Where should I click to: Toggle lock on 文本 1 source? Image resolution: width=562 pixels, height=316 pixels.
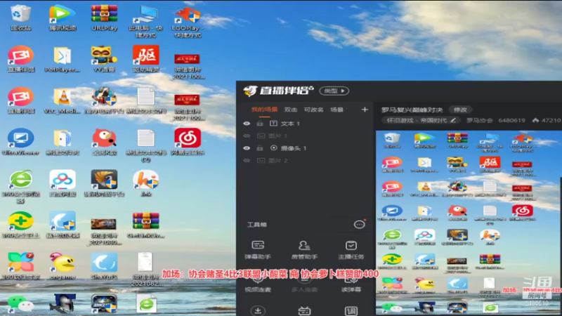tap(260, 124)
